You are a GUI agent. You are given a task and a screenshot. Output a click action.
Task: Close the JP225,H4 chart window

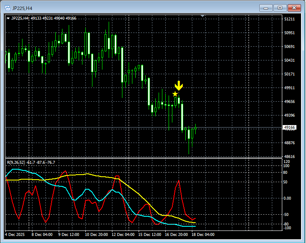(294, 8)
